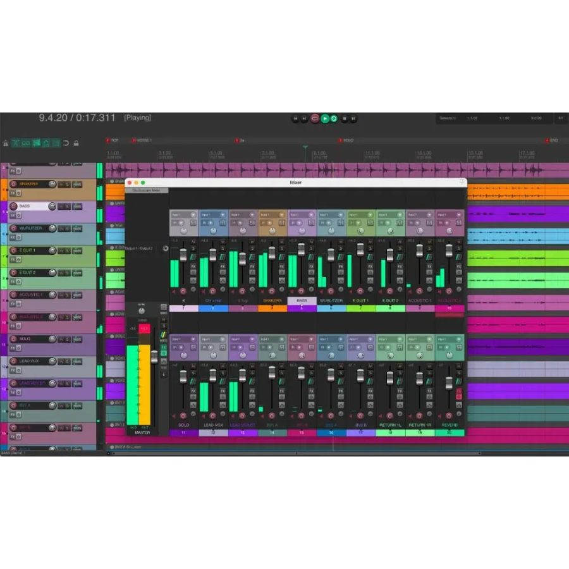Arm the BASS track in track panel
This screenshot has height=569, width=569.
[13, 206]
